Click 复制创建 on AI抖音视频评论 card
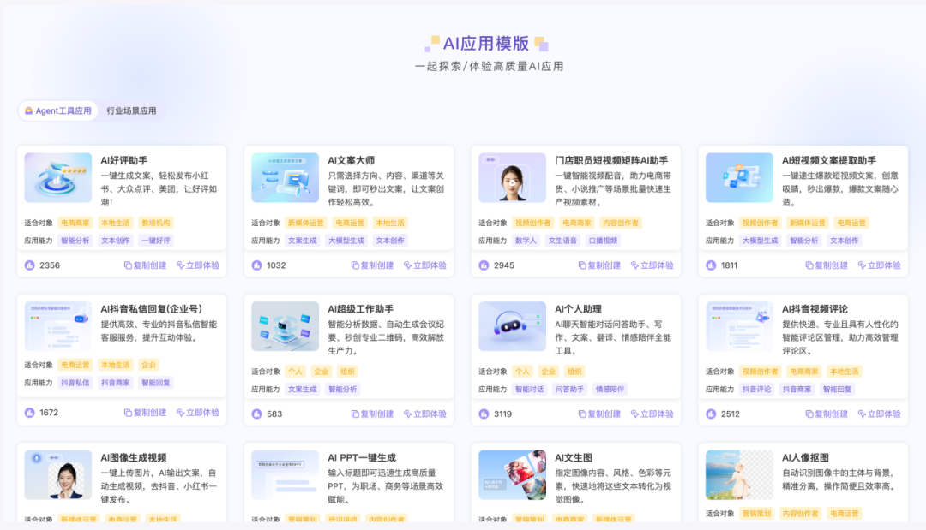 click(827, 414)
